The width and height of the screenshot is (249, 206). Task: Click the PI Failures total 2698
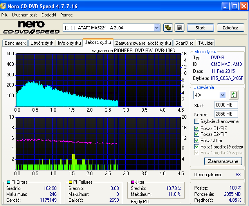[114, 200]
